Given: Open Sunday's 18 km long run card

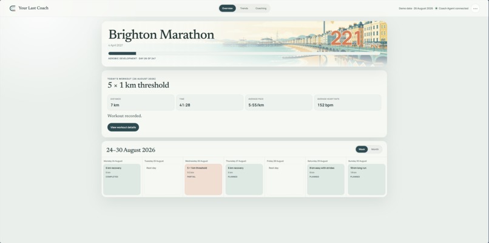Looking at the screenshot, I should [x=366, y=180].
